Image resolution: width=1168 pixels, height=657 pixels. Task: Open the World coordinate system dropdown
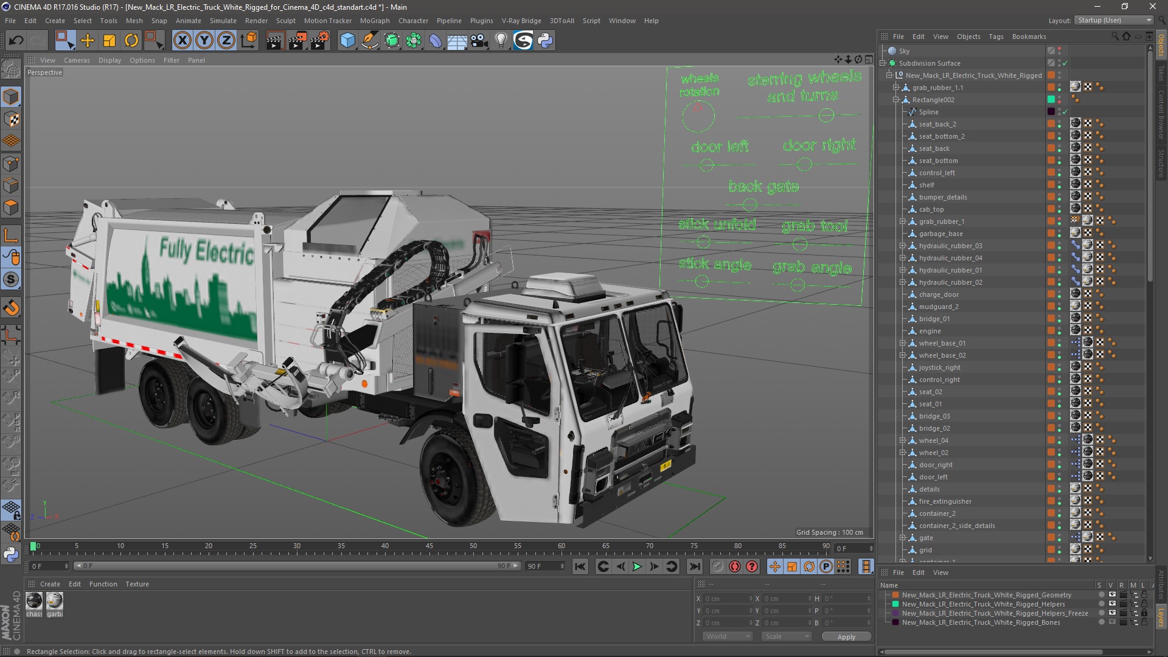coord(727,636)
